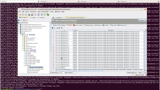Open the Indexes sub-tab
Viewport: 160px width, 90px height.
tap(98, 25)
